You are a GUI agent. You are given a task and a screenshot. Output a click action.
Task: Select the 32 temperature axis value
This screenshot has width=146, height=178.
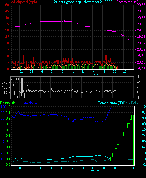point(144,164)
